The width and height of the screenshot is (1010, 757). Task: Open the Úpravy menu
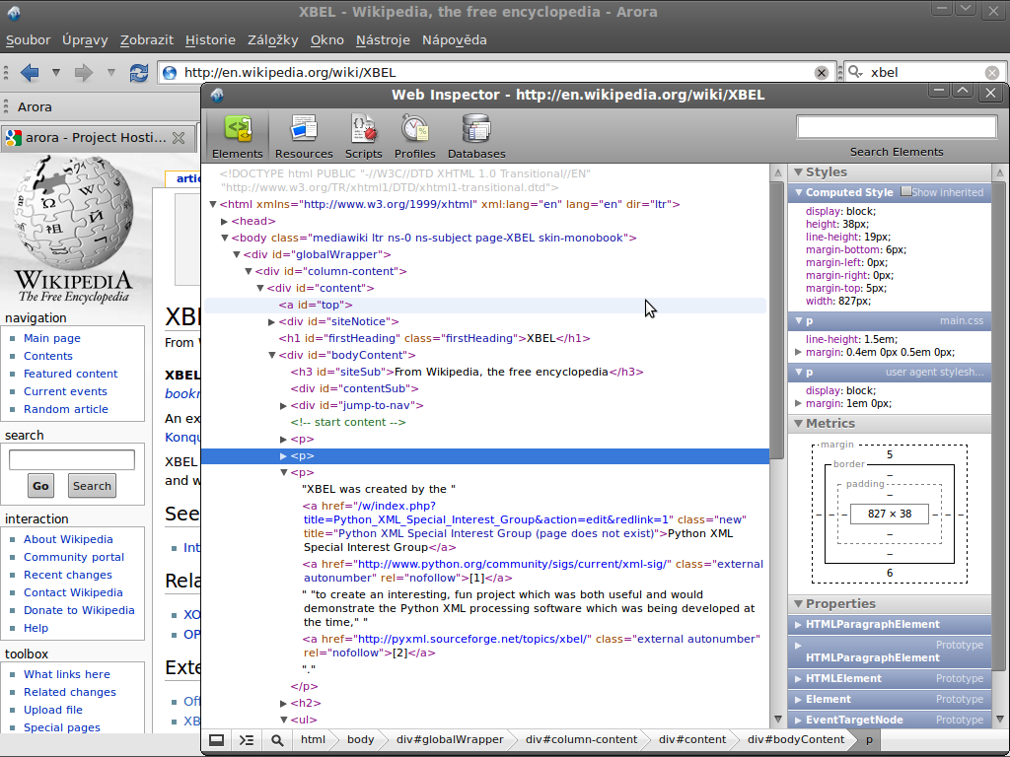(x=85, y=39)
